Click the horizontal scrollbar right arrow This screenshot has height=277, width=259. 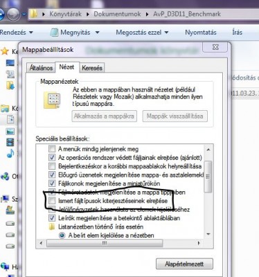click(x=199, y=243)
